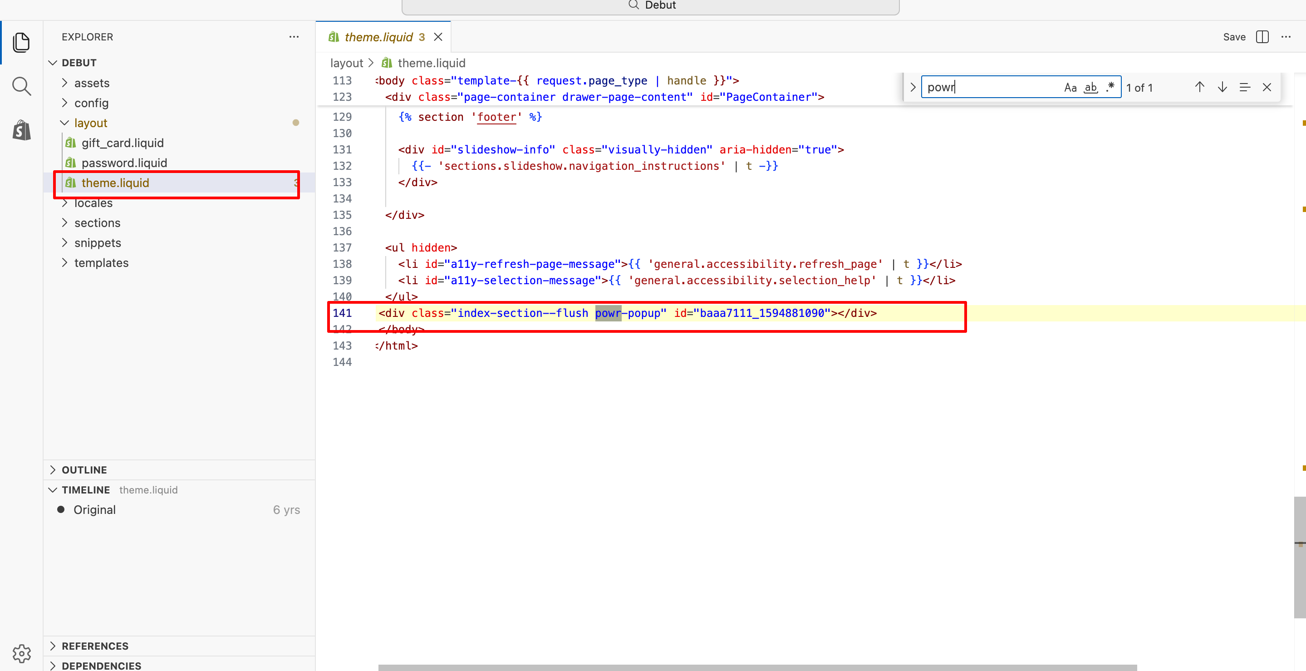The width and height of the screenshot is (1306, 671).
Task: Open the Explorer files icon
Action: point(21,43)
